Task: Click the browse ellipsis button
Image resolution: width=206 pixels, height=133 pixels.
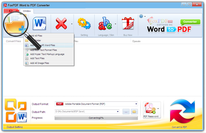Action: (x=126, y=112)
